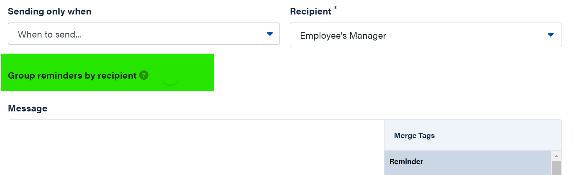This screenshot has width=573, height=175.
Task: Open the Sending only when dropdown
Action: point(144,34)
